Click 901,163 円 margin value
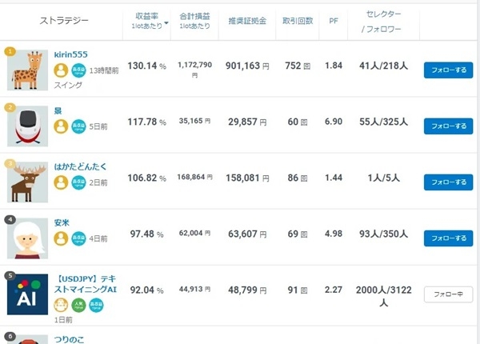The width and height of the screenshot is (480, 344). [247, 66]
